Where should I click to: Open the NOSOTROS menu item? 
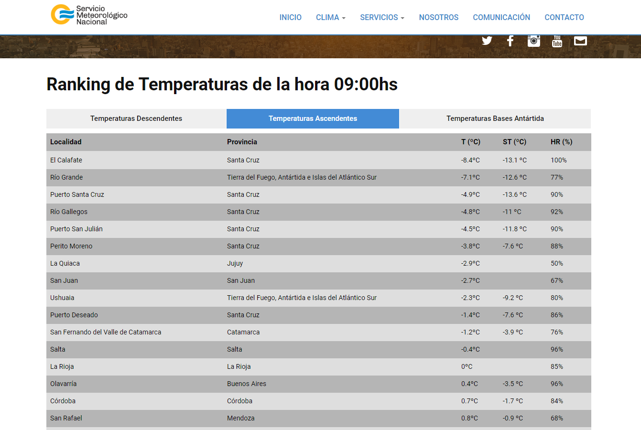point(438,17)
